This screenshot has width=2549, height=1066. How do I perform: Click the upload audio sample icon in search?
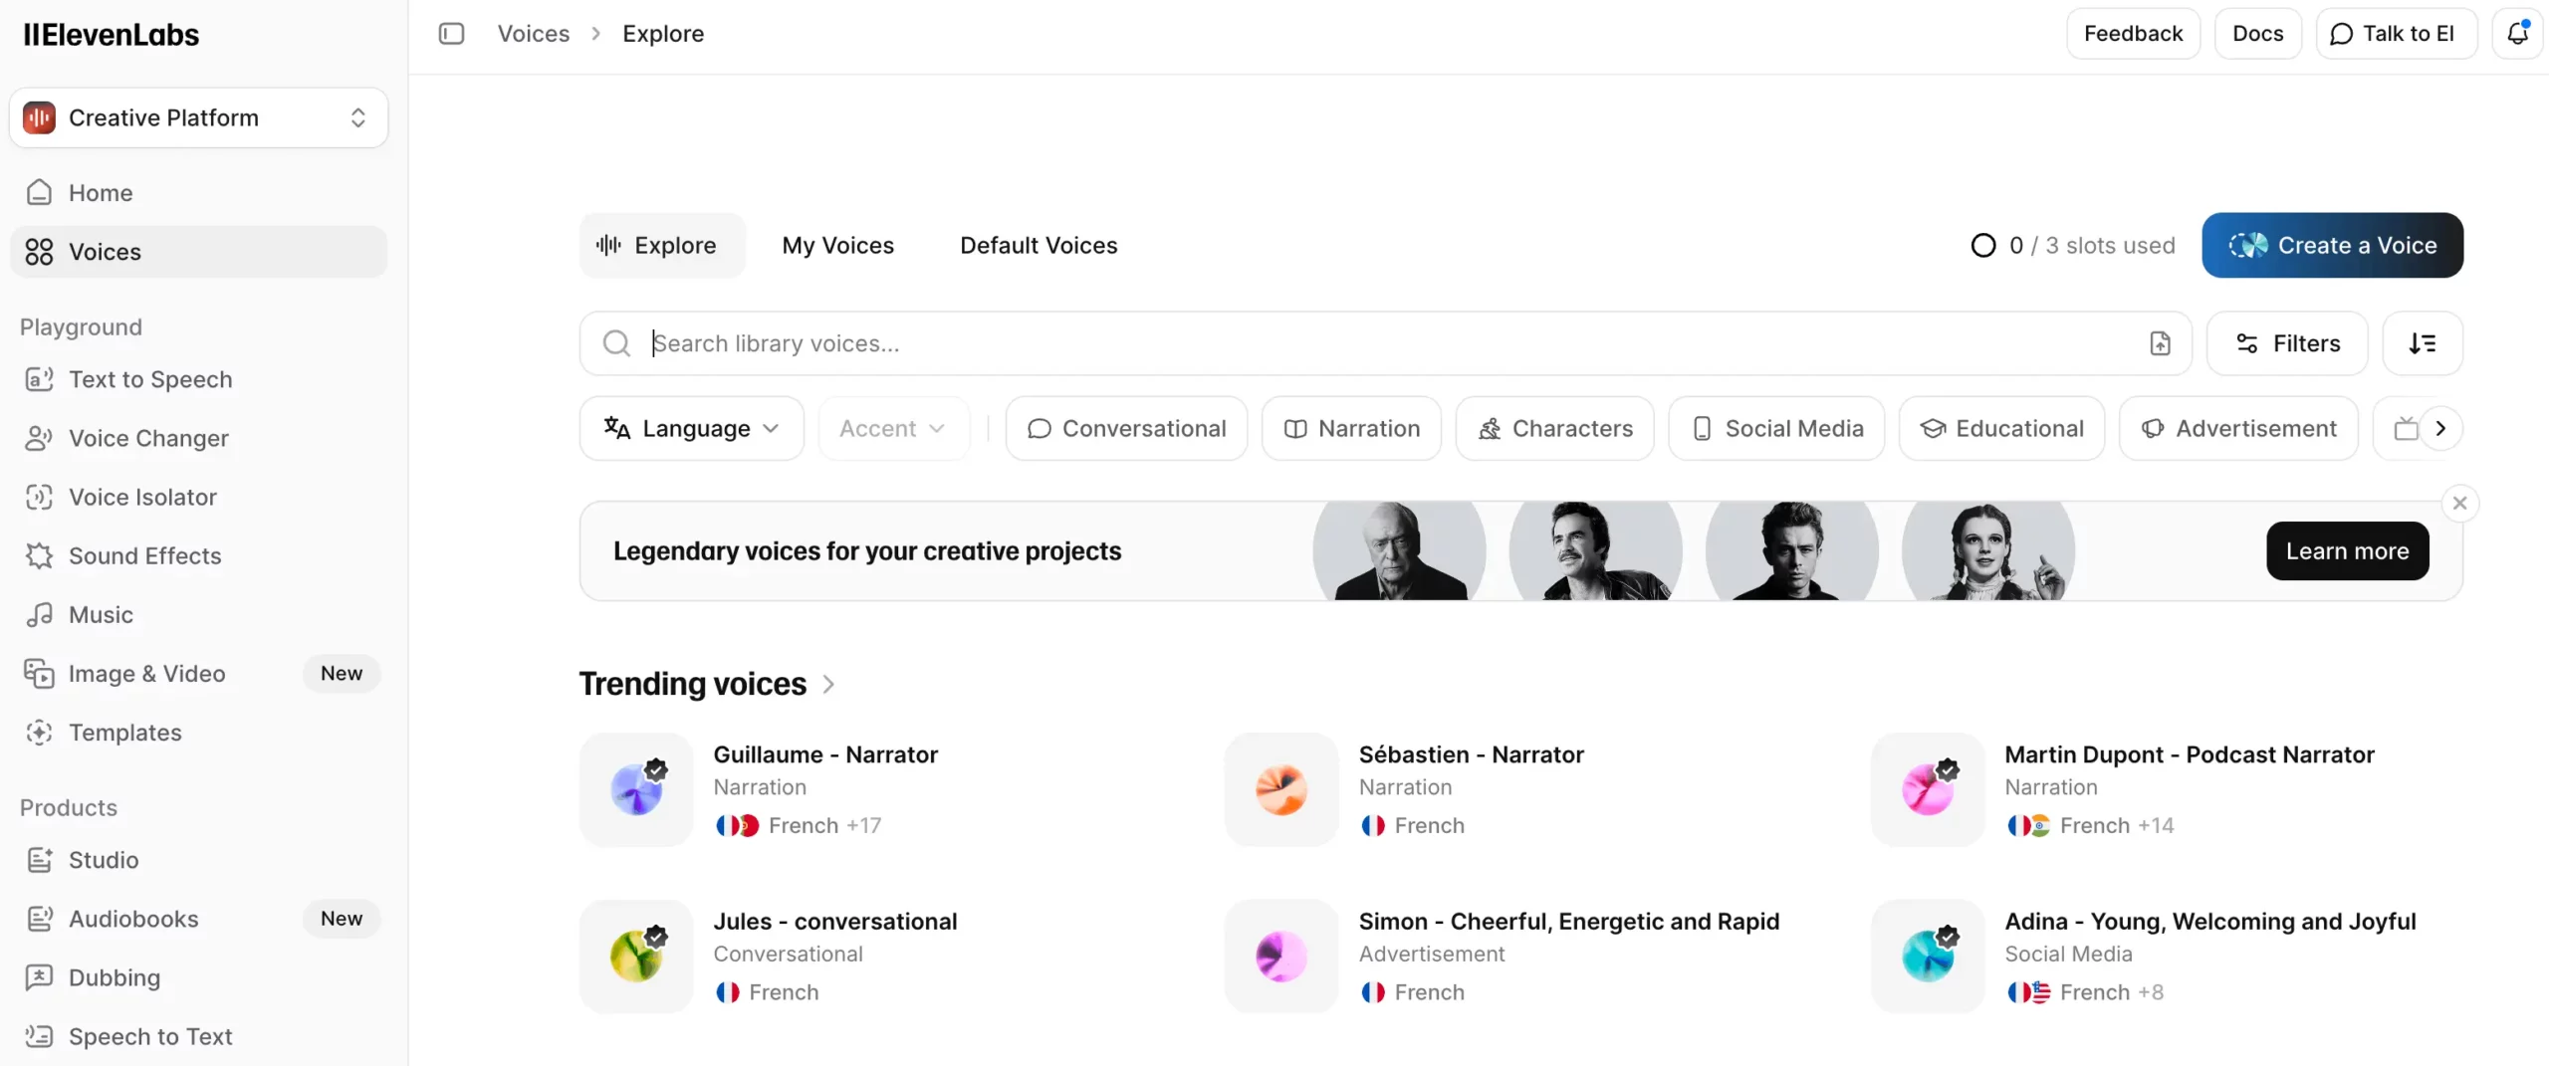point(2160,343)
